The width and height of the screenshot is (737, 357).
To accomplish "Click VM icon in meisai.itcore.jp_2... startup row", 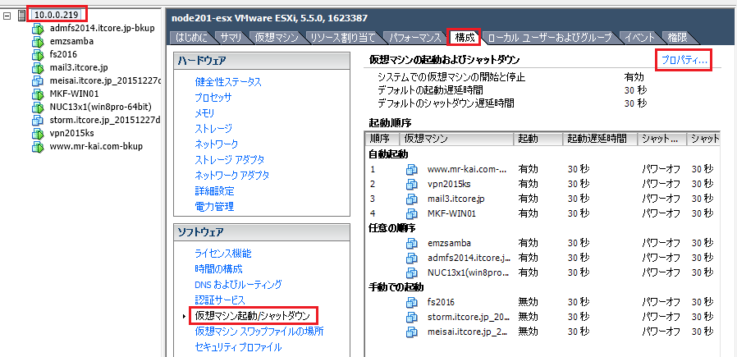I will tap(412, 332).
